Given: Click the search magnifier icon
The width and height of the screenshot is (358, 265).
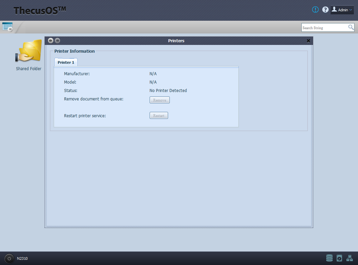Looking at the screenshot, I should [351, 27].
